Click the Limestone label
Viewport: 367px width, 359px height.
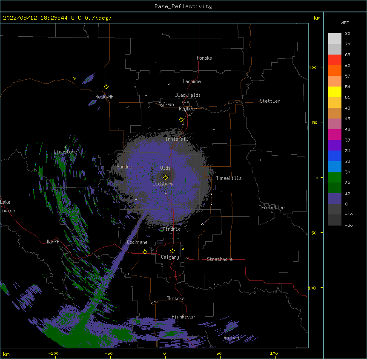[x=65, y=152]
